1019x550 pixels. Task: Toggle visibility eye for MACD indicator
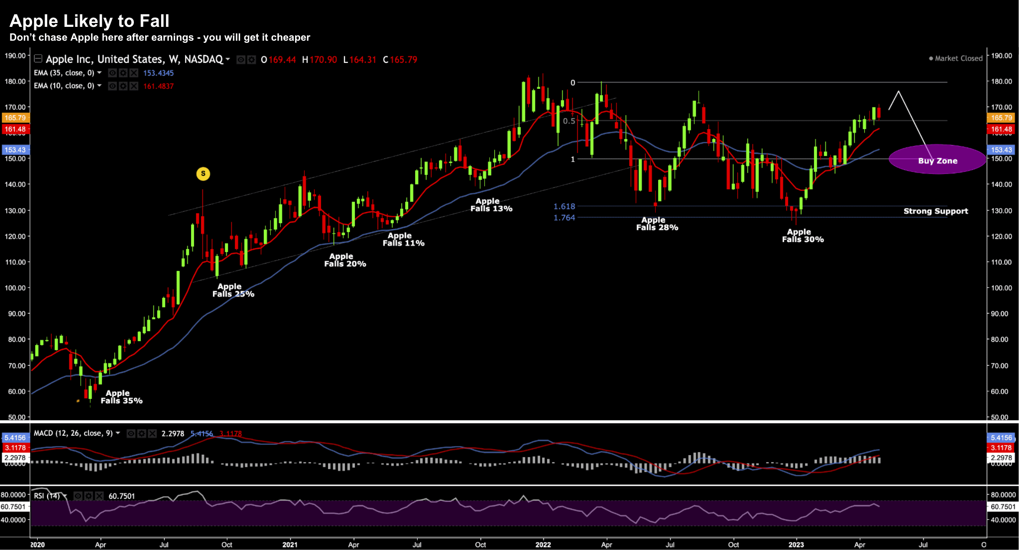131,434
